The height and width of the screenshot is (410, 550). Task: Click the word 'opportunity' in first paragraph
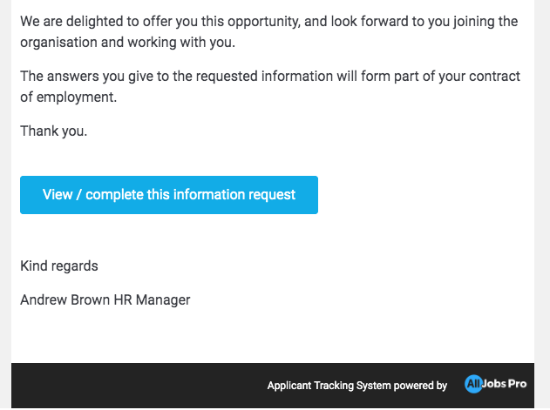pos(263,22)
